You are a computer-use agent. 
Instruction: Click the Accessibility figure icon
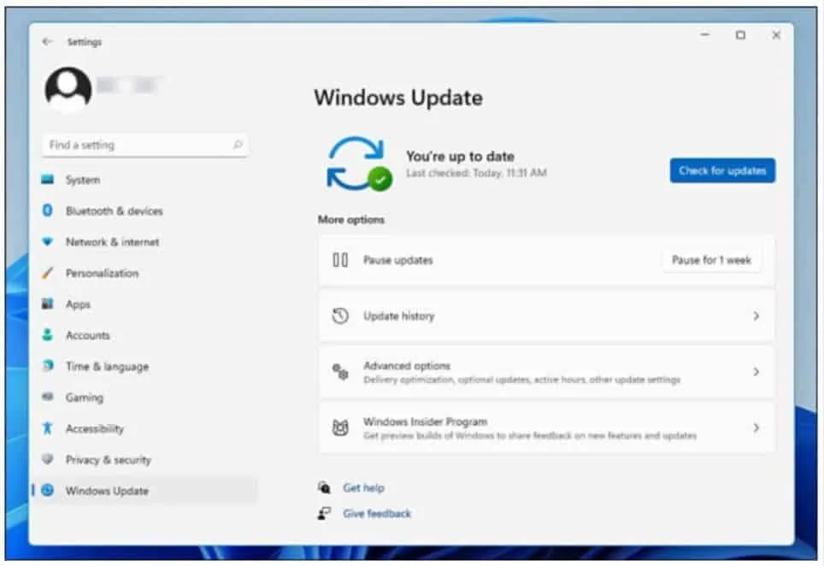coord(48,429)
